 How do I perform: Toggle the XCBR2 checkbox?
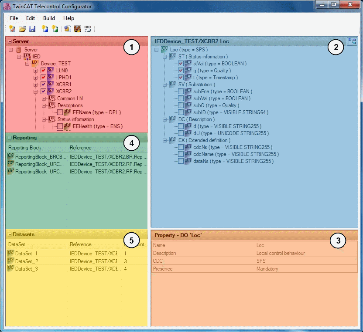[x=43, y=91]
